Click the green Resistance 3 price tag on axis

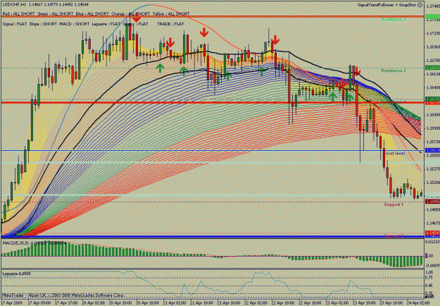(432, 17)
